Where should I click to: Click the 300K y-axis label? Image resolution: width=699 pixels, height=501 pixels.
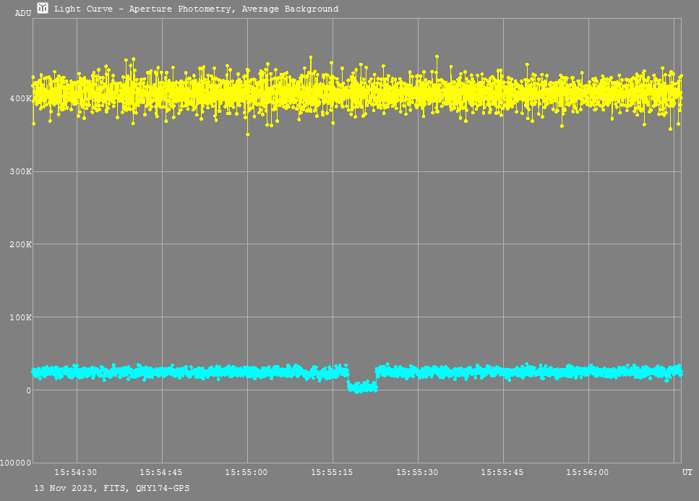click(x=20, y=171)
